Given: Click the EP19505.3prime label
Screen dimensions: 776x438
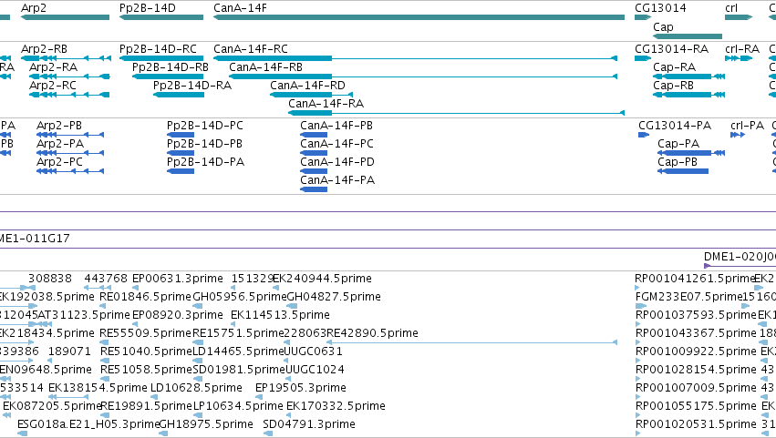Looking at the screenshot, I should (301, 388).
